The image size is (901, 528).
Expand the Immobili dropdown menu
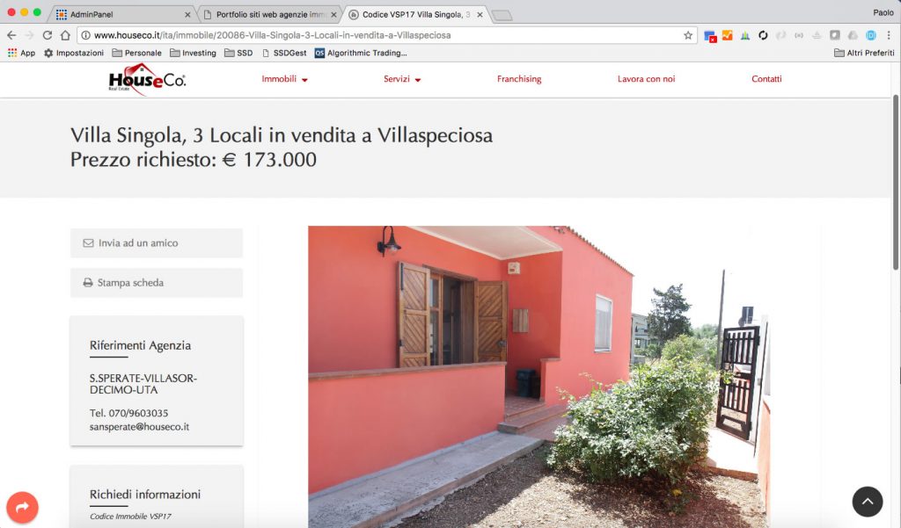pyautogui.click(x=284, y=79)
